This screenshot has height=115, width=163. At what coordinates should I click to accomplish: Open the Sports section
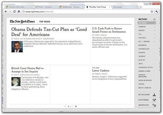coord(142,53)
